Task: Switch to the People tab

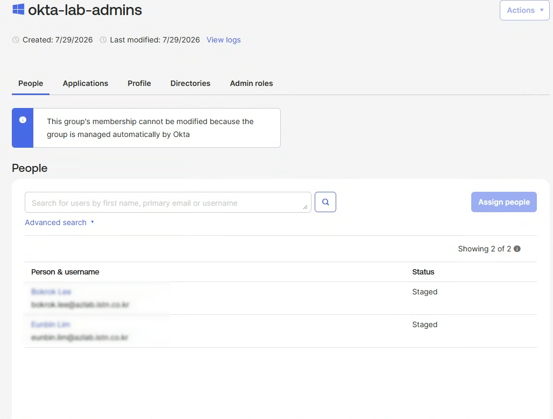Action: point(31,83)
